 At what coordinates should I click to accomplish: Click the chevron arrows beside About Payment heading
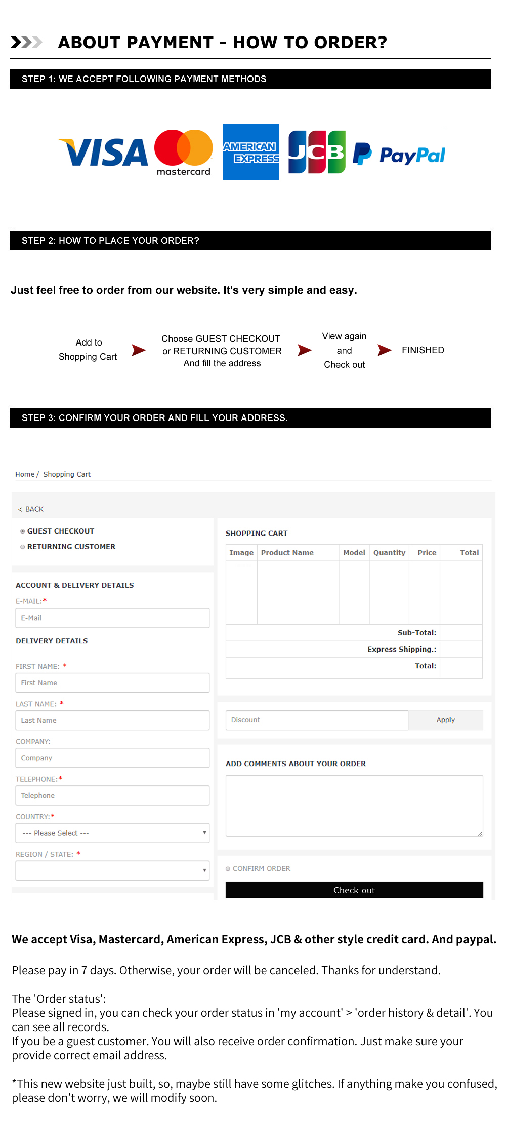(26, 42)
